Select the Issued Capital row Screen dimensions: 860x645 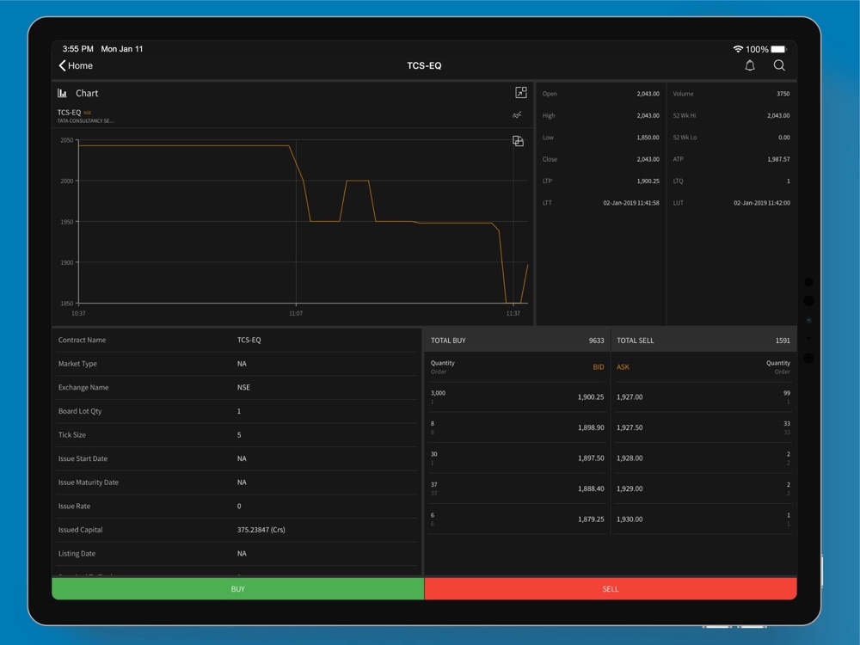(x=236, y=530)
